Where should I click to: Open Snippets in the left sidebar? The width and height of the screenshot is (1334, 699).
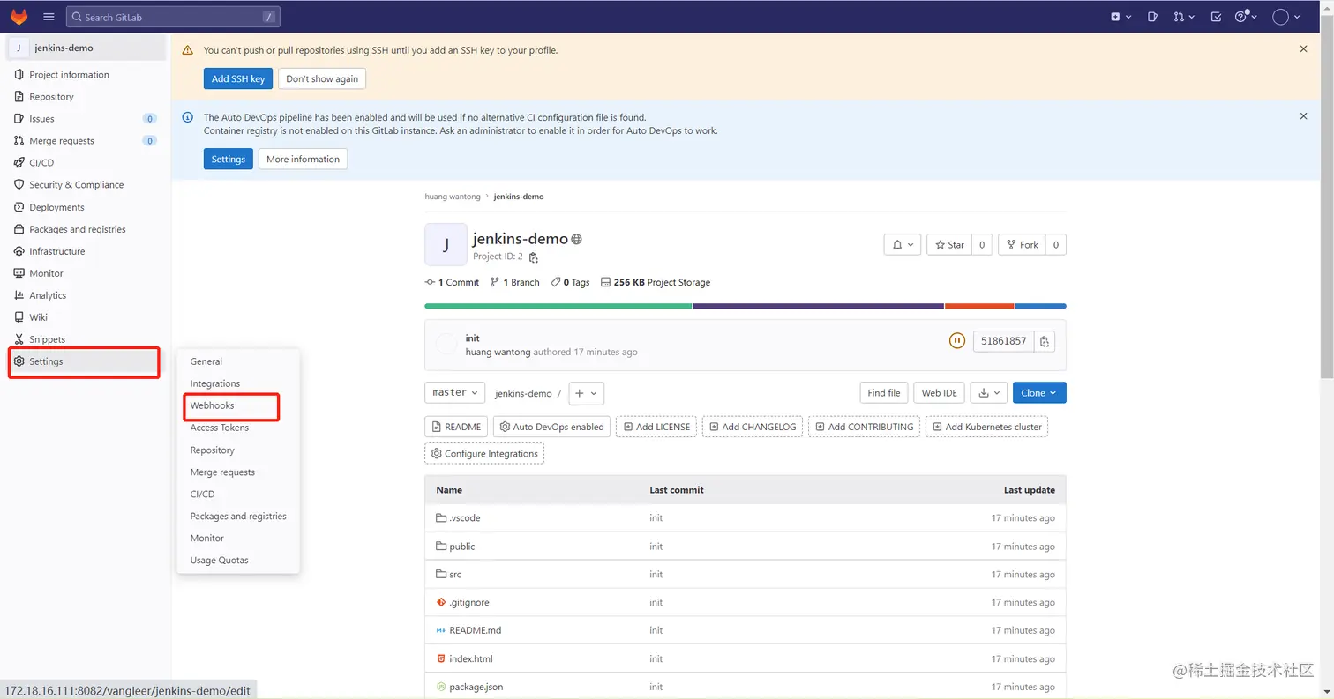click(x=86, y=339)
